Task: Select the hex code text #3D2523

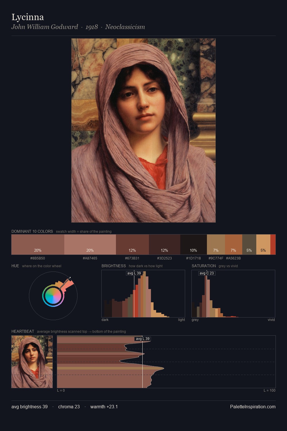Action: point(164,258)
